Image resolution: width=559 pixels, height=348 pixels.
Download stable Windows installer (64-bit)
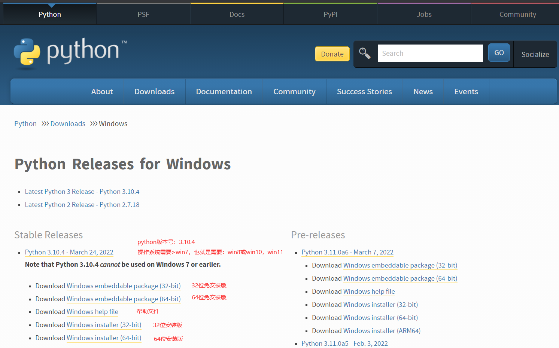point(104,338)
